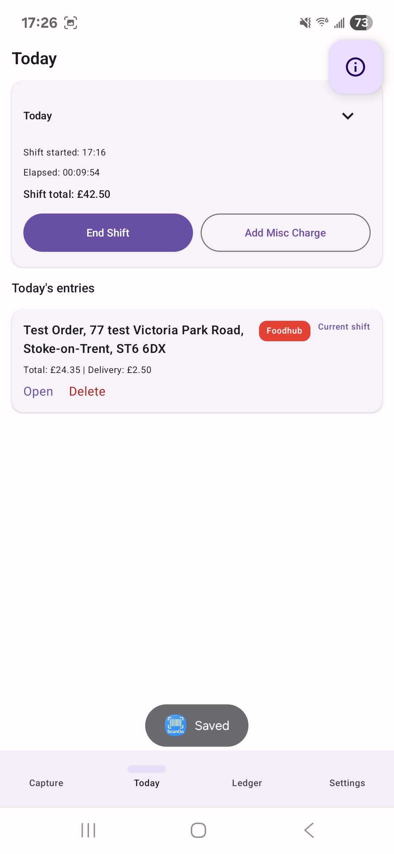Image resolution: width=394 pixels, height=854 pixels.
Task: Select the Today tab
Action: [147, 783]
